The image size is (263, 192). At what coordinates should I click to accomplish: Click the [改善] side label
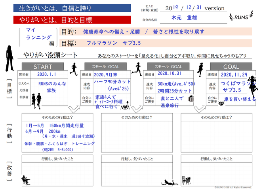(9, 171)
